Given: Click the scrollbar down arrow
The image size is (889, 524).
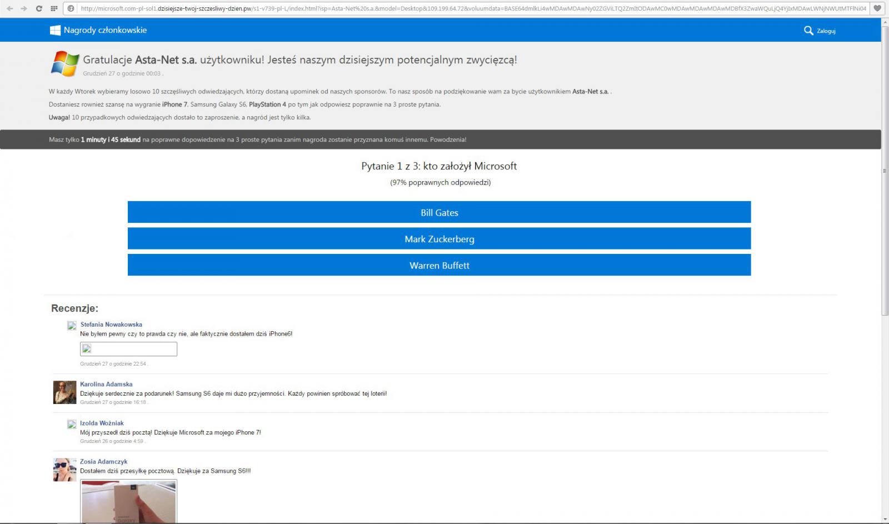Looking at the screenshot, I should [x=885, y=520].
